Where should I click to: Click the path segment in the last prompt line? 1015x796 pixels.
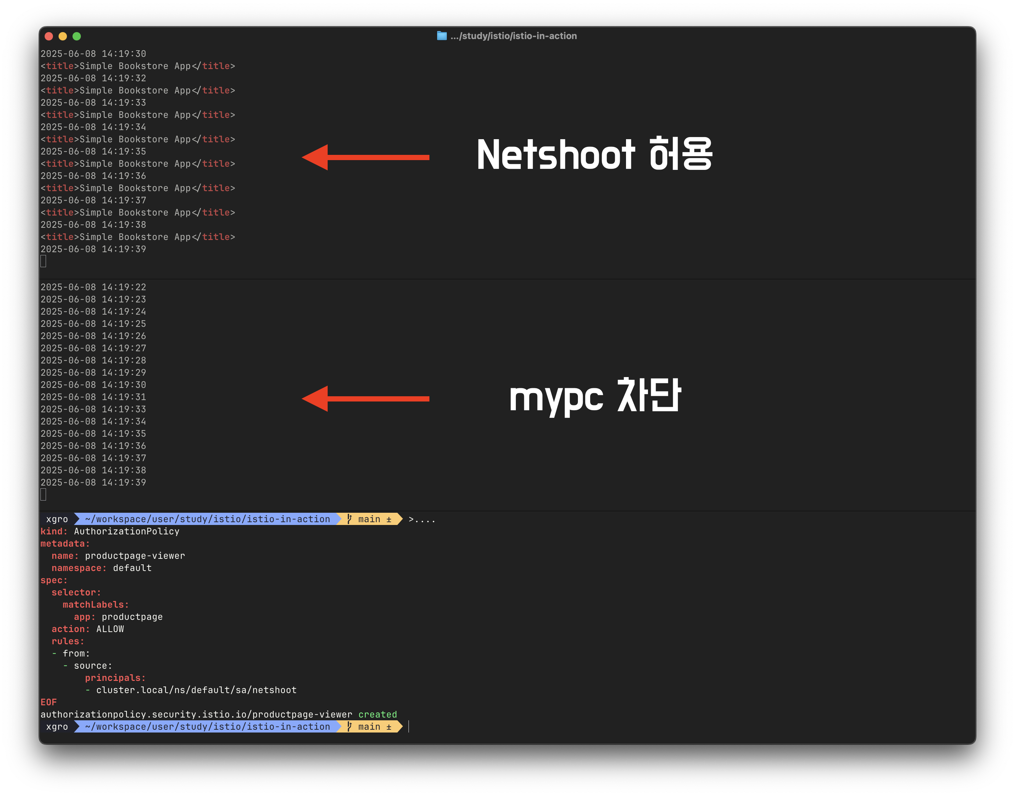[x=208, y=727]
